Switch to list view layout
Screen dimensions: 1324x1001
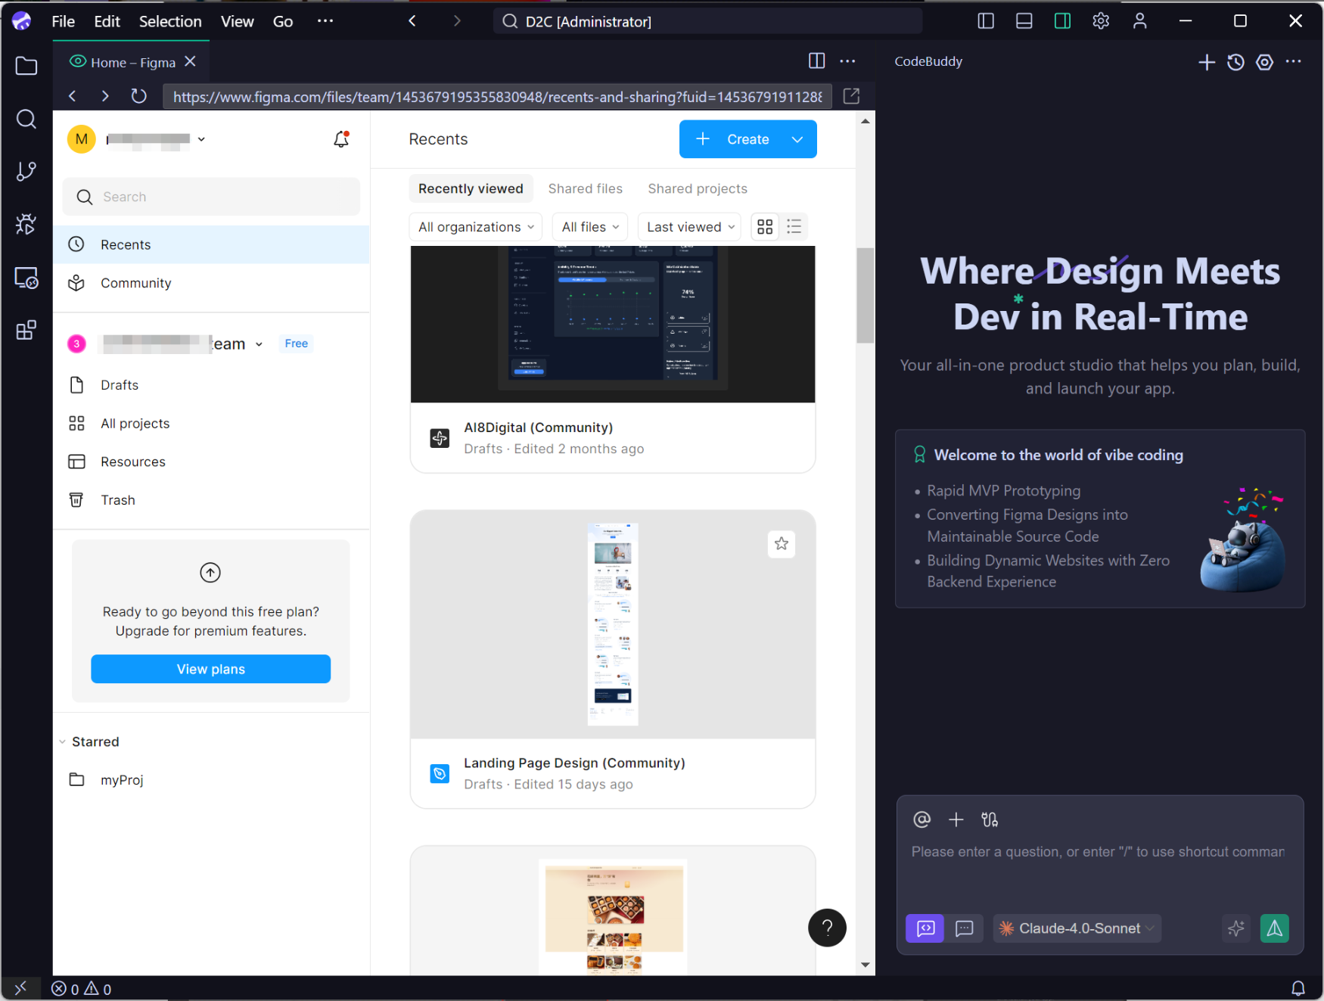point(794,227)
